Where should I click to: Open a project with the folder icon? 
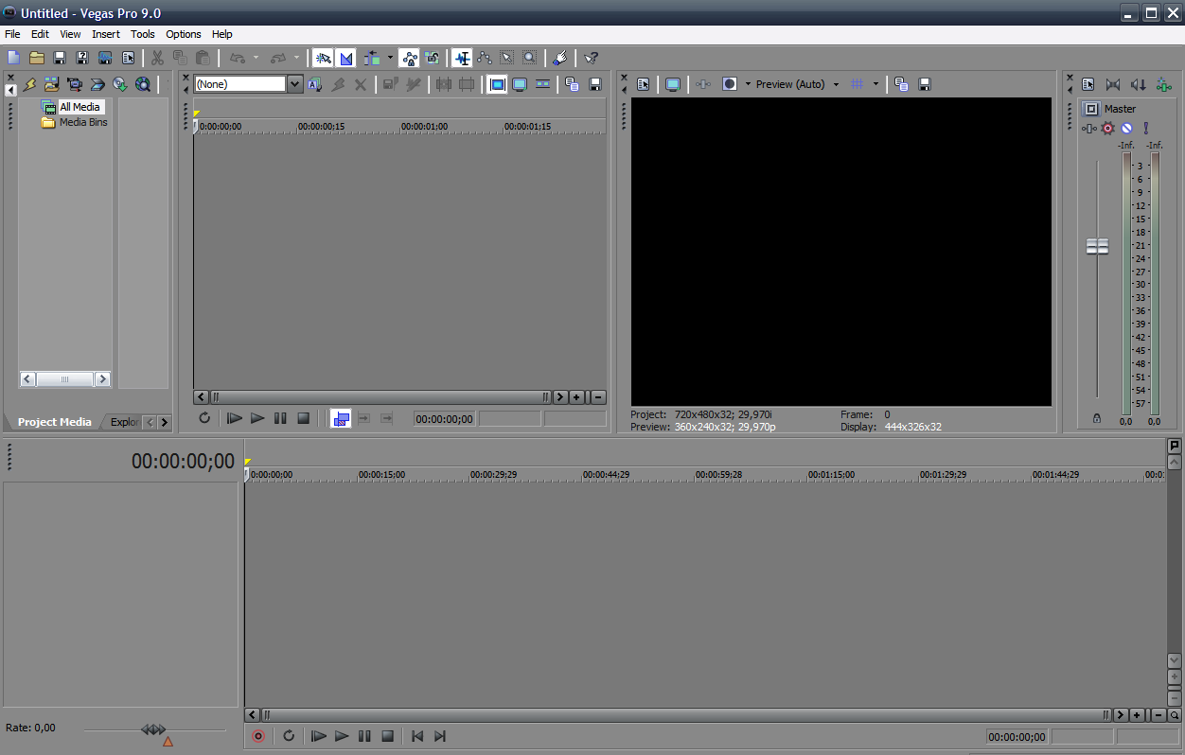coord(37,58)
